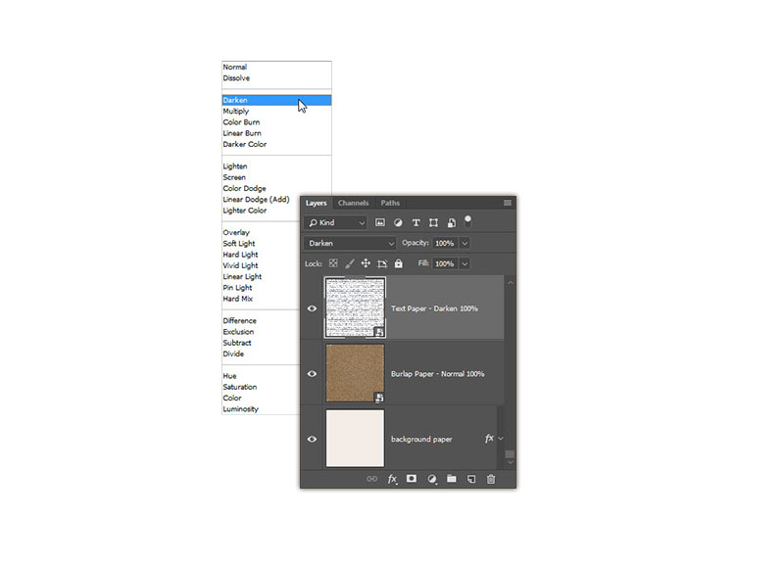784x566 pixels.
Task: Click the Fill value field
Action: point(445,263)
